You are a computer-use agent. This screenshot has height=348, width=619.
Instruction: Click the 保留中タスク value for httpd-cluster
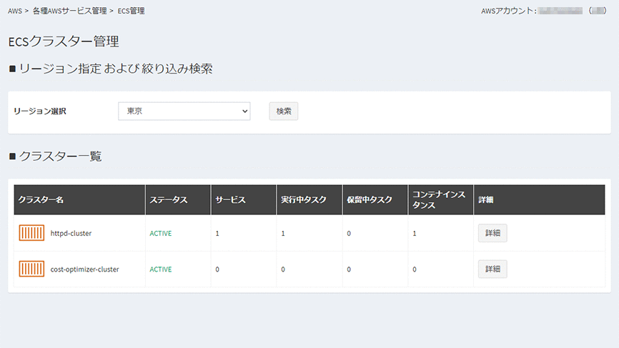(x=349, y=233)
